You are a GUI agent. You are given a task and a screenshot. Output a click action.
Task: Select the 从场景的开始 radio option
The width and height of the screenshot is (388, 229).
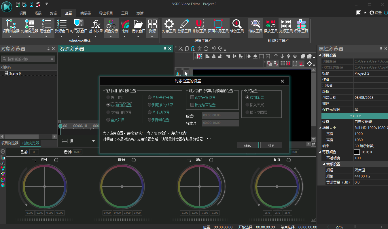click(160, 98)
